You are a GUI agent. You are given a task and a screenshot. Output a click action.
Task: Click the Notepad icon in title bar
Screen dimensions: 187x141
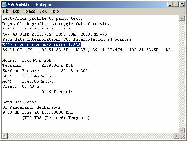pos(5,5)
